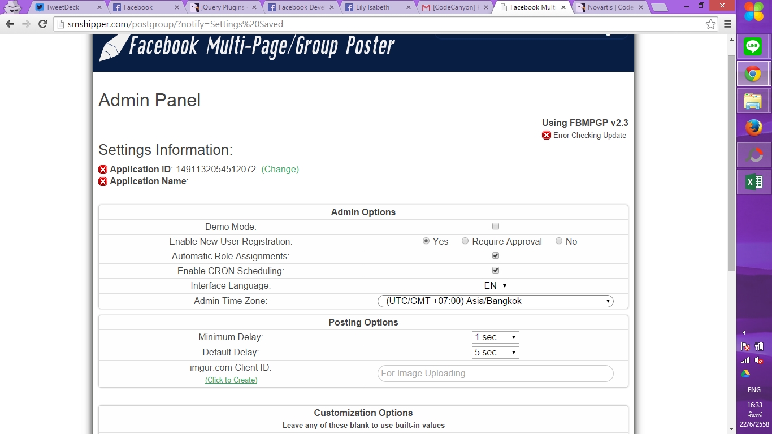Switch to the CodeCanyon Gmail tab

pos(454,7)
